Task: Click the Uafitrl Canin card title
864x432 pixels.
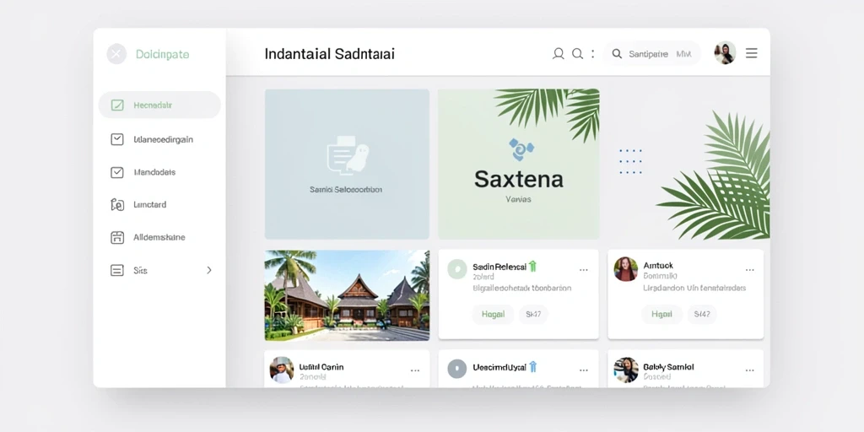Action: (x=321, y=367)
